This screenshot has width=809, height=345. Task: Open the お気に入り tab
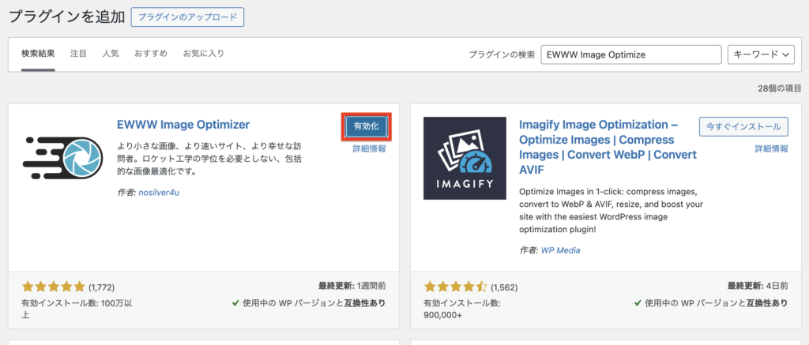(204, 54)
